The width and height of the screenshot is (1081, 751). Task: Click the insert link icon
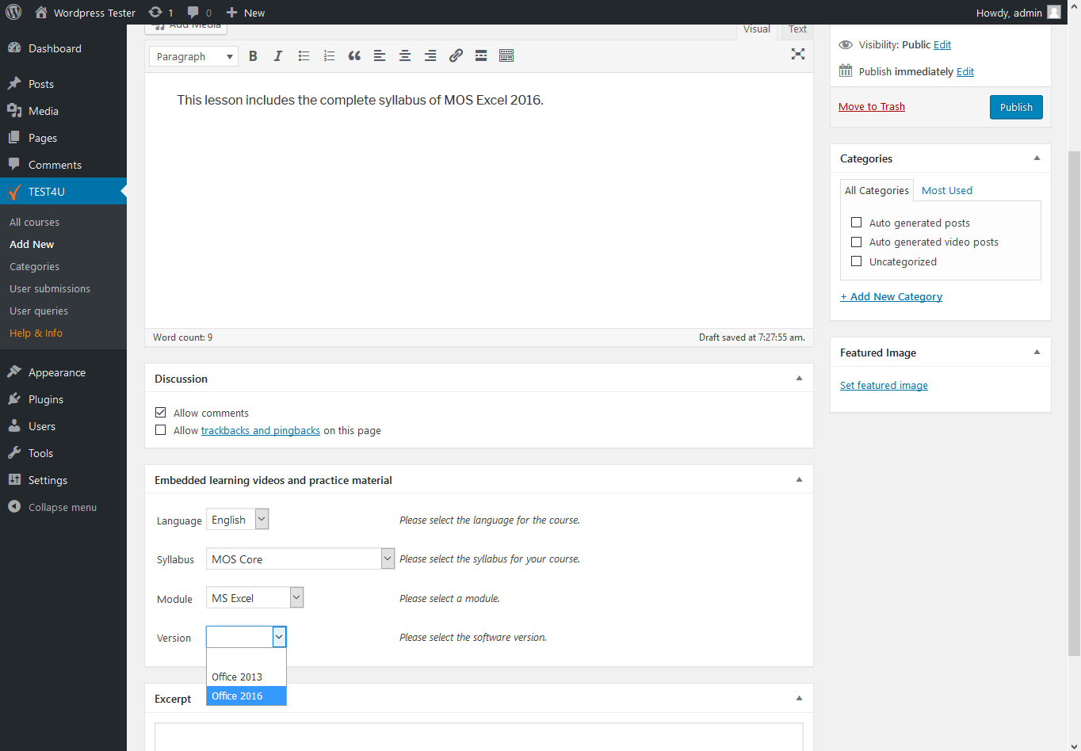point(456,56)
